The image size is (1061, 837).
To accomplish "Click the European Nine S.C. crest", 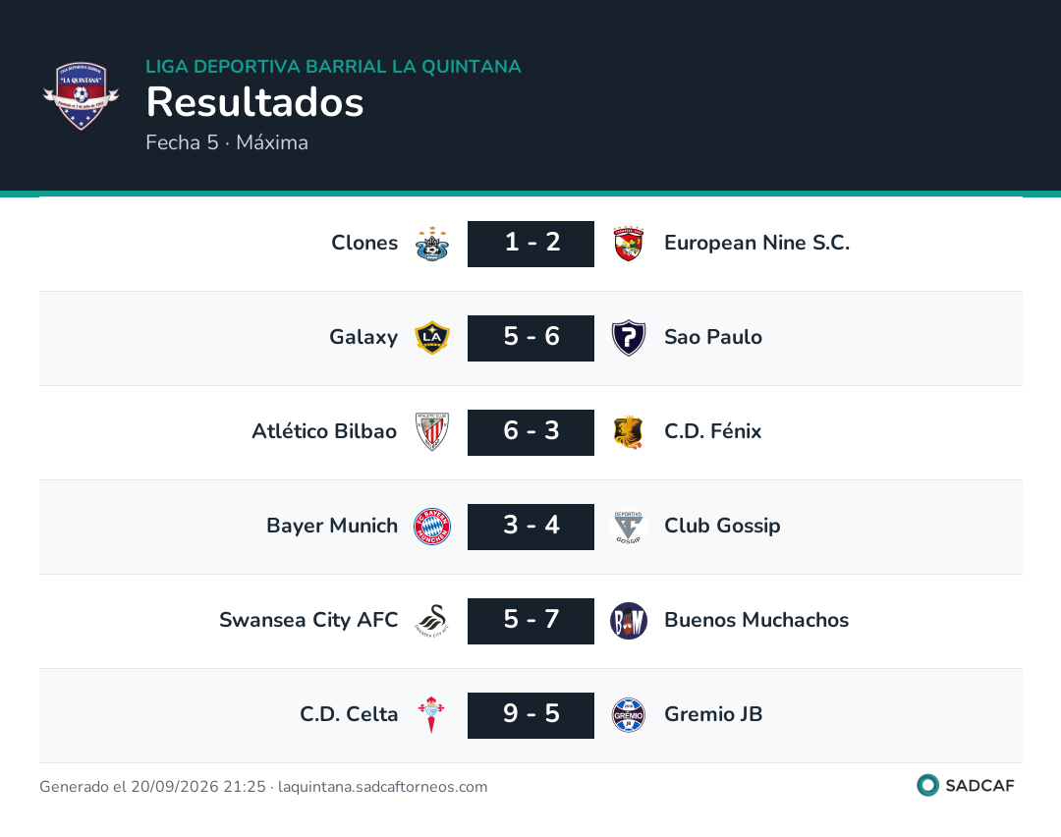I will [629, 244].
